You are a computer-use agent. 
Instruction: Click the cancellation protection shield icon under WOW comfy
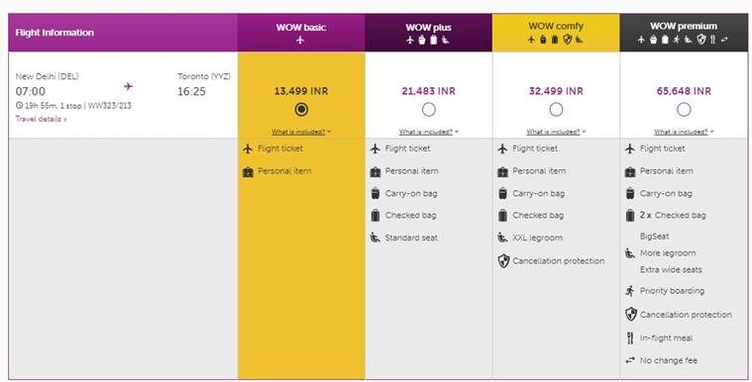point(503,261)
